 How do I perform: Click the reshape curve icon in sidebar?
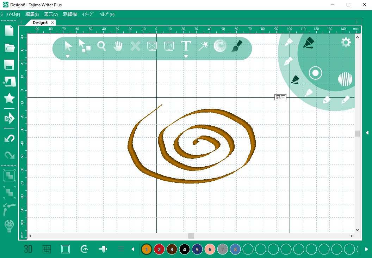coord(9,210)
